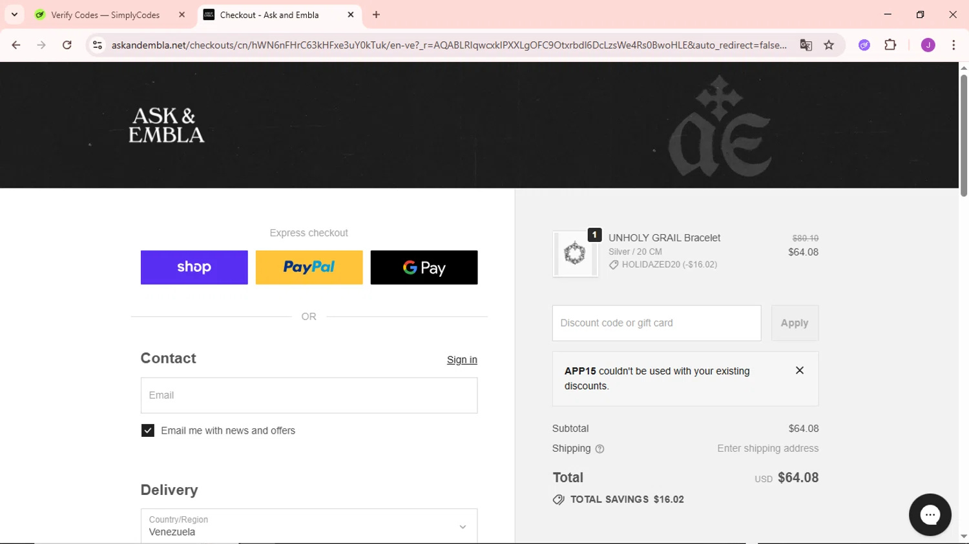The image size is (969, 544).
Task: Click the address bar URL
Action: tap(449, 45)
